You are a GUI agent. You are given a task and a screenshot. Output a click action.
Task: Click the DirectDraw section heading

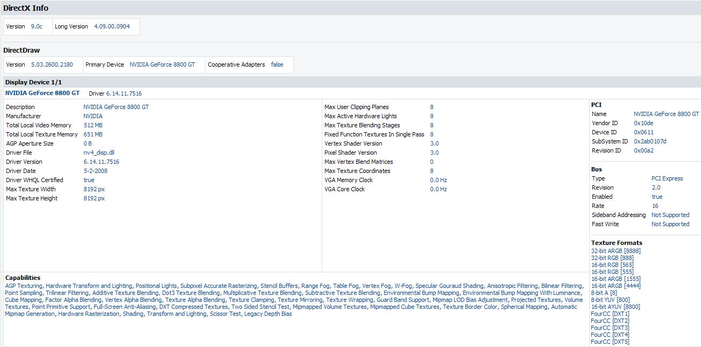[22, 50]
